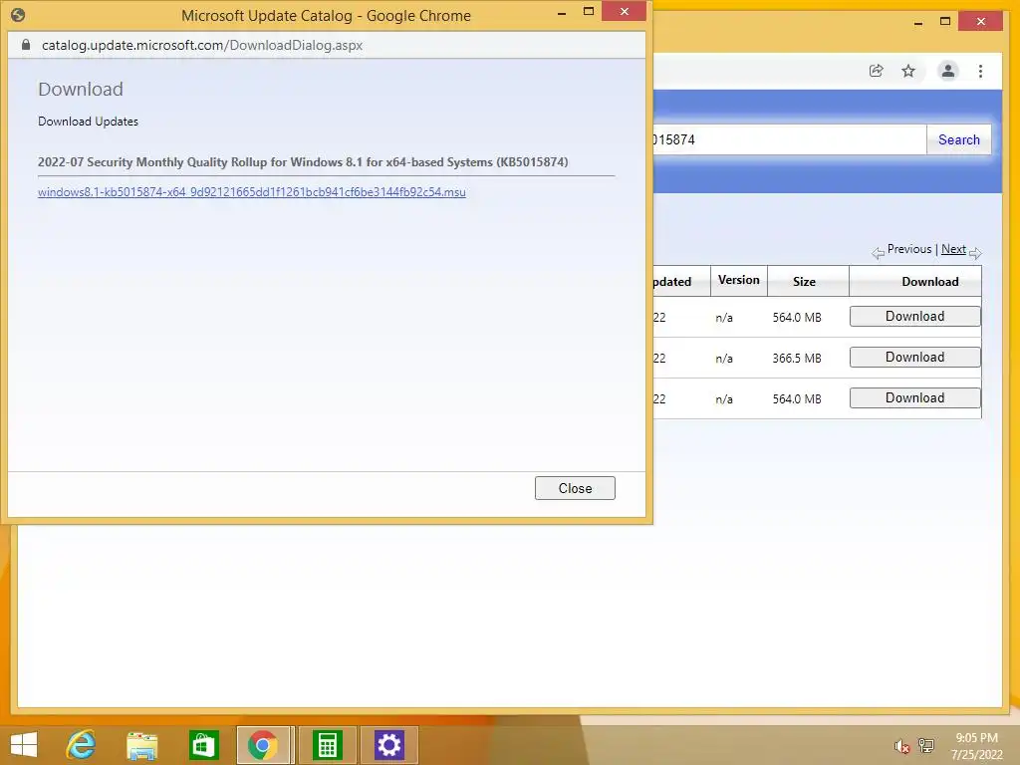This screenshot has width=1020, height=765.
Task: Click the catalog search input field
Action: tap(789, 139)
